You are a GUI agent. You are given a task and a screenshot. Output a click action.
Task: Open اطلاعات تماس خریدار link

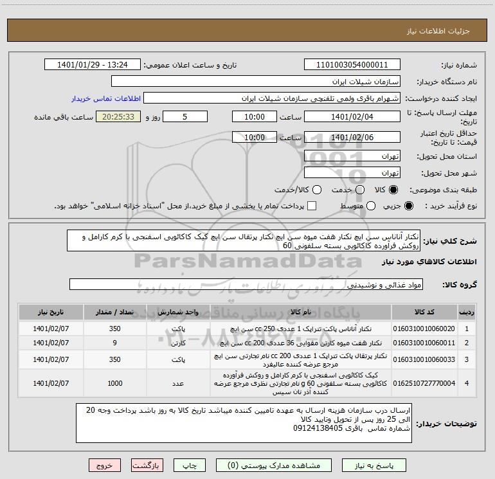(106, 98)
